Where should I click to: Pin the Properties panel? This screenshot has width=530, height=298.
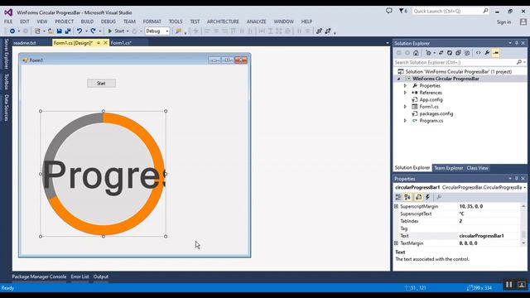pyautogui.click(x=517, y=179)
